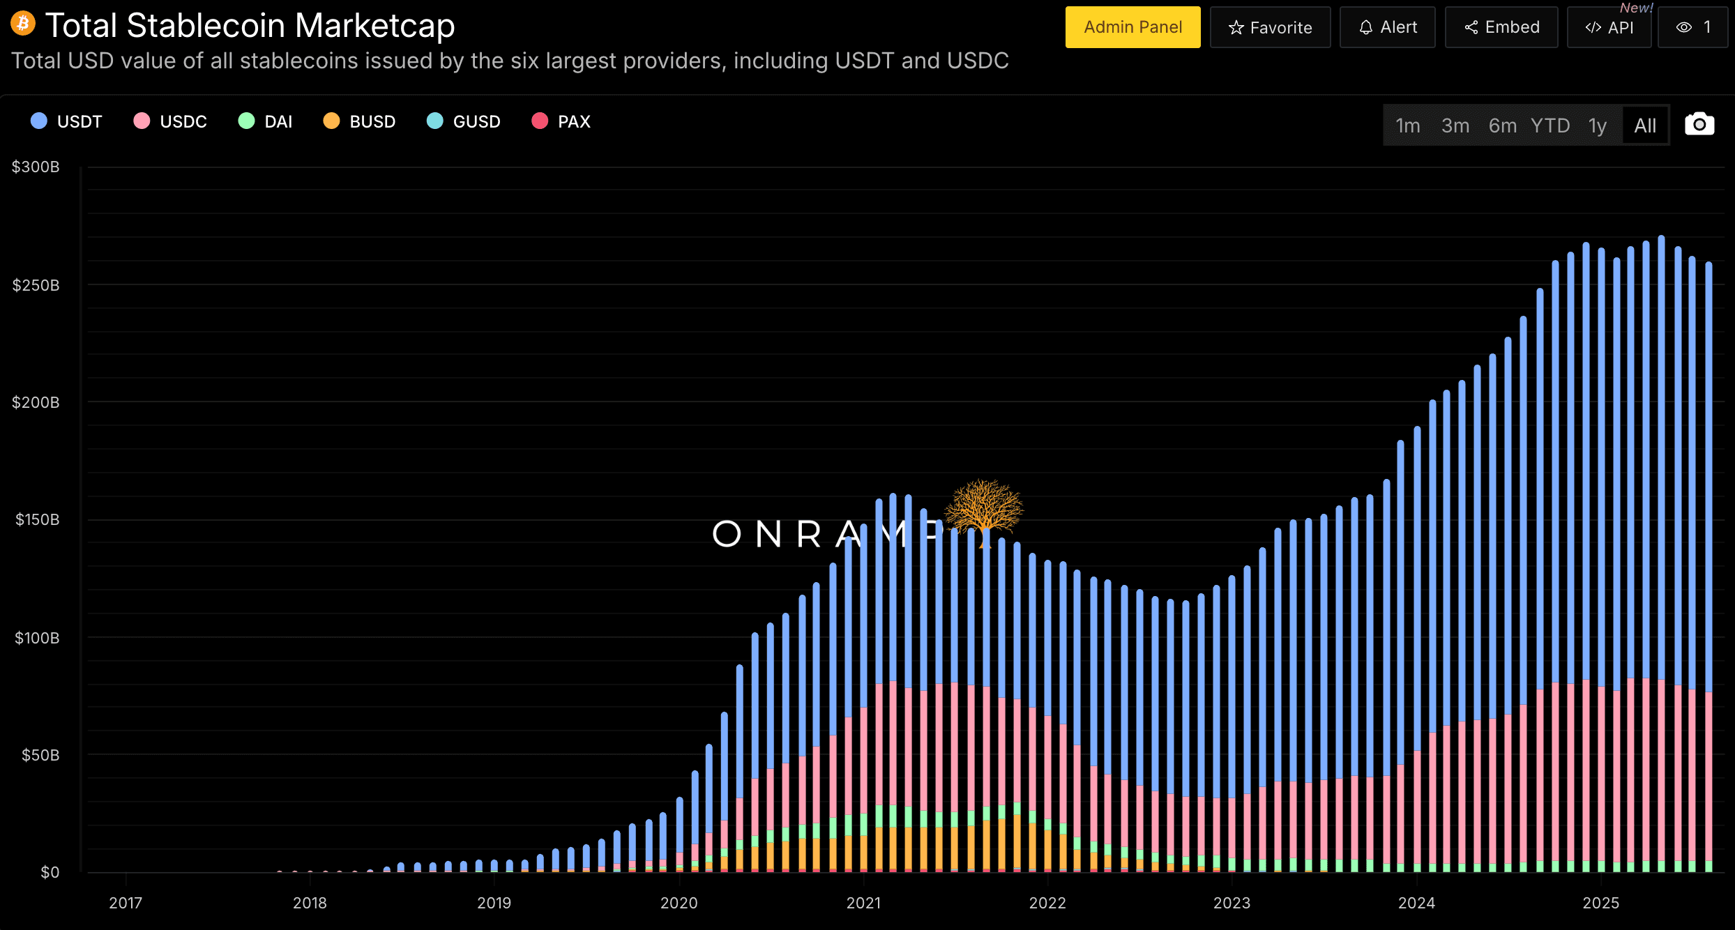The image size is (1735, 930).
Task: Click the $250B y-axis label
Action: click(36, 285)
